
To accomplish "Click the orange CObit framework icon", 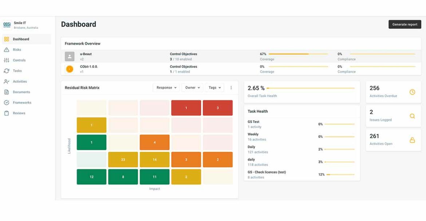I will point(70,69).
